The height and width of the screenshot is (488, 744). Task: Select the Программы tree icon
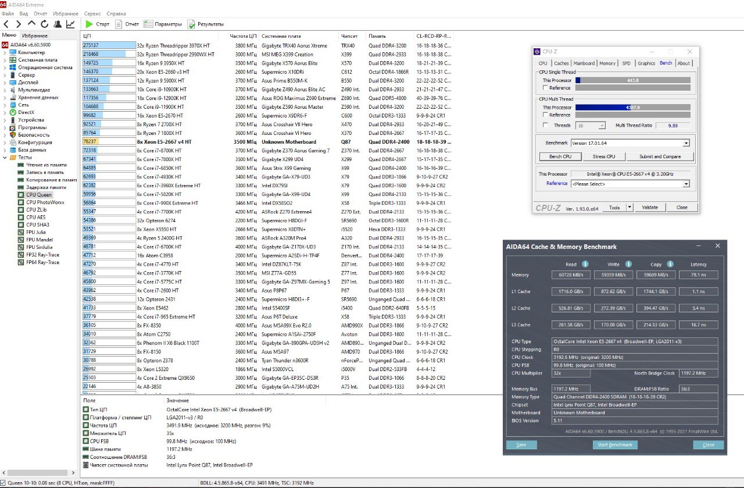(x=13, y=127)
